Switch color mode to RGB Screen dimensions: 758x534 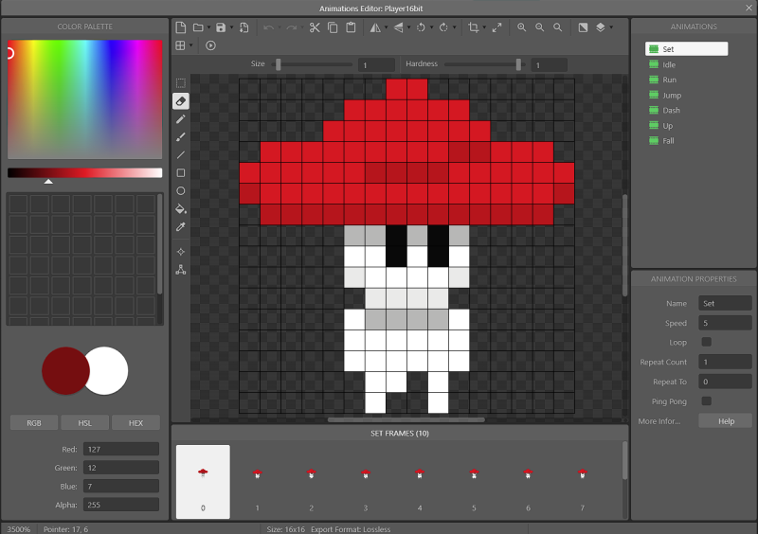click(34, 423)
